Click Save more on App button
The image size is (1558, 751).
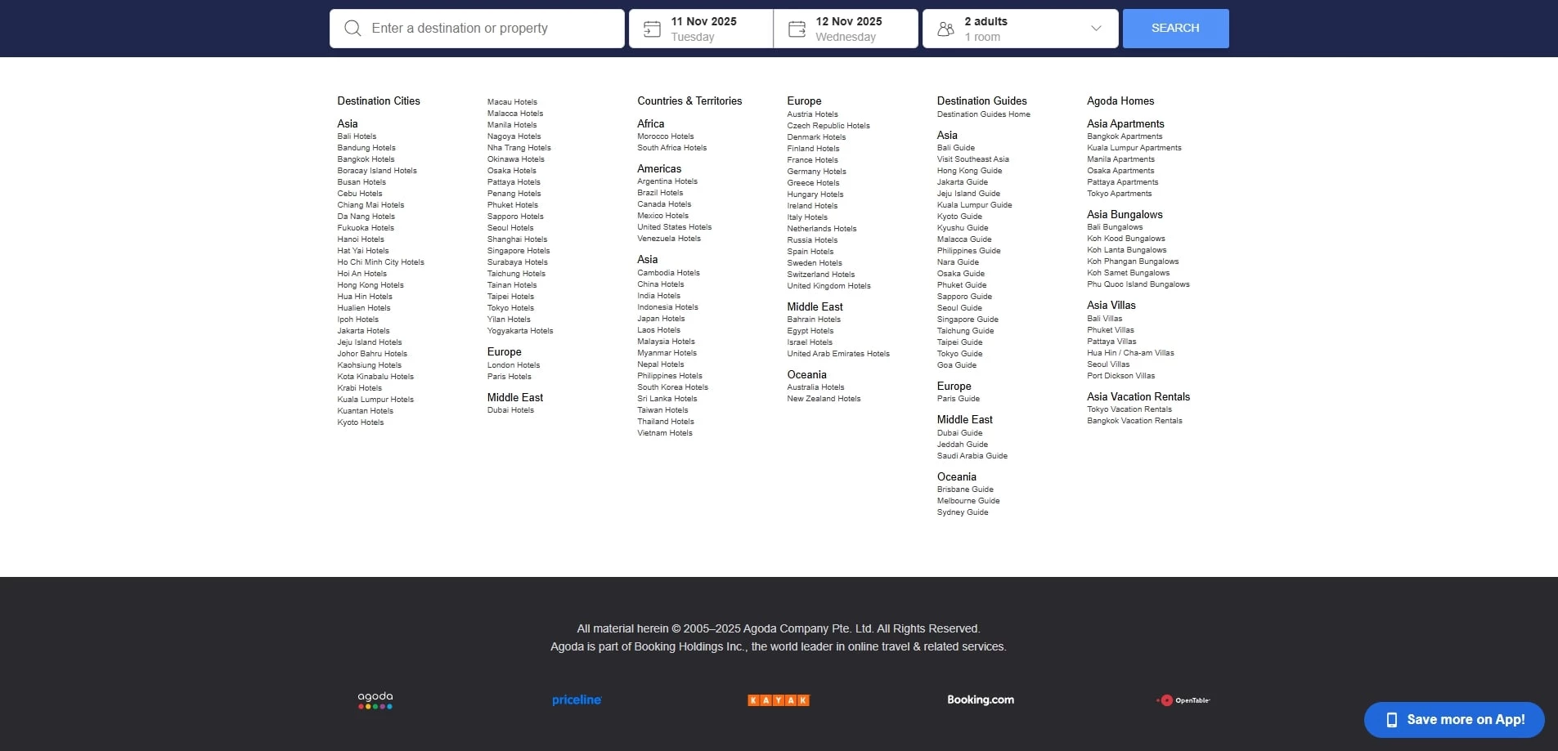1453,720
